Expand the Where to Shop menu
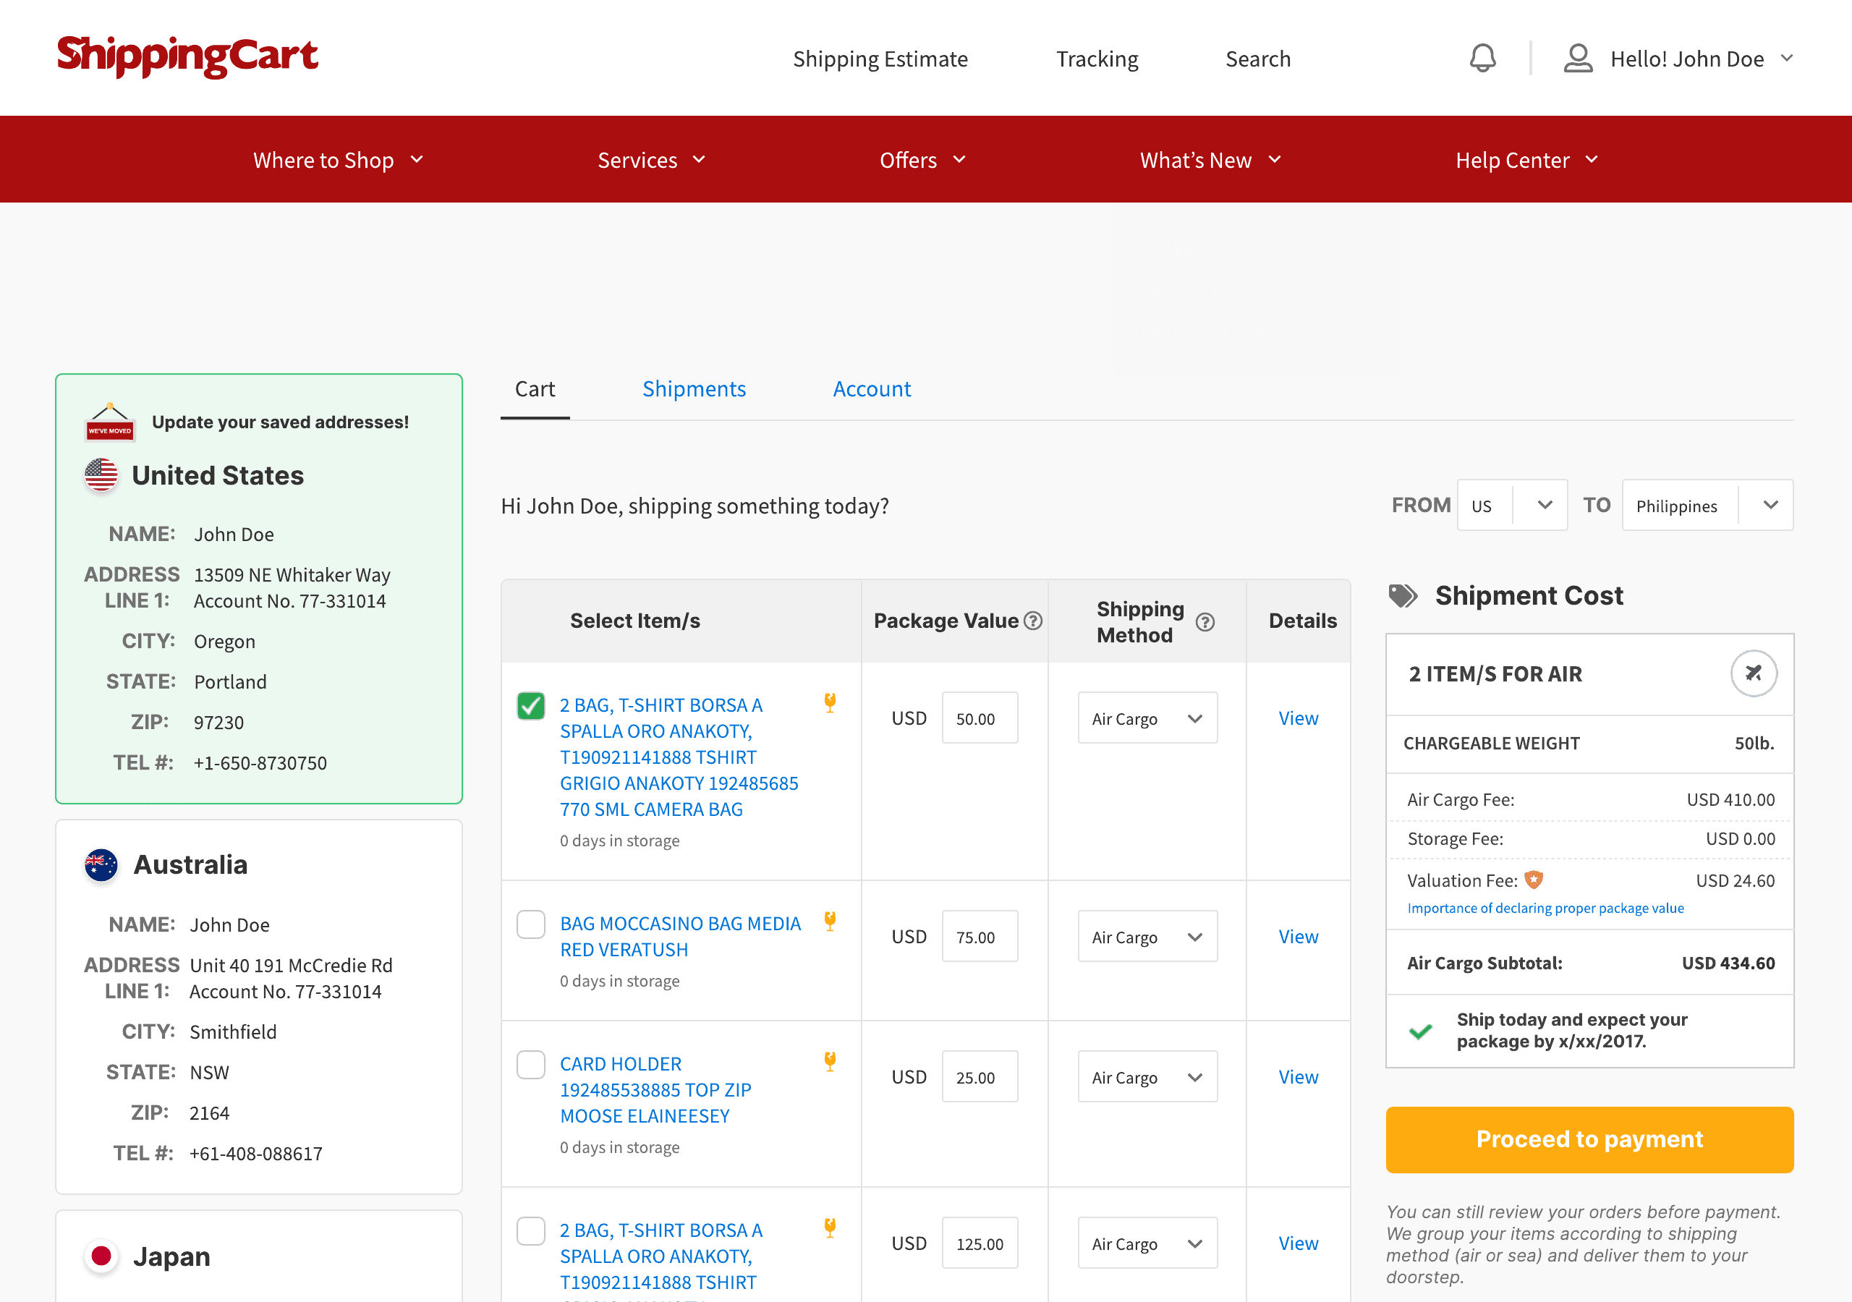Image resolution: width=1852 pixels, height=1302 pixels. tap(338, 160)
